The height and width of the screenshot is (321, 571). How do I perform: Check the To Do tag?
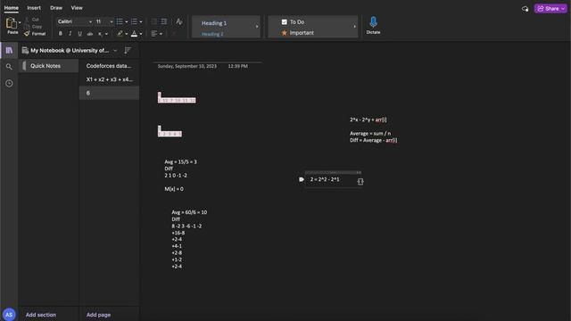click(294, 21)
